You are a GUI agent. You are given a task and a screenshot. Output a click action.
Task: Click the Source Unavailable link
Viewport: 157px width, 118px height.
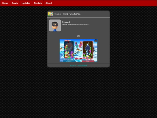78,66
